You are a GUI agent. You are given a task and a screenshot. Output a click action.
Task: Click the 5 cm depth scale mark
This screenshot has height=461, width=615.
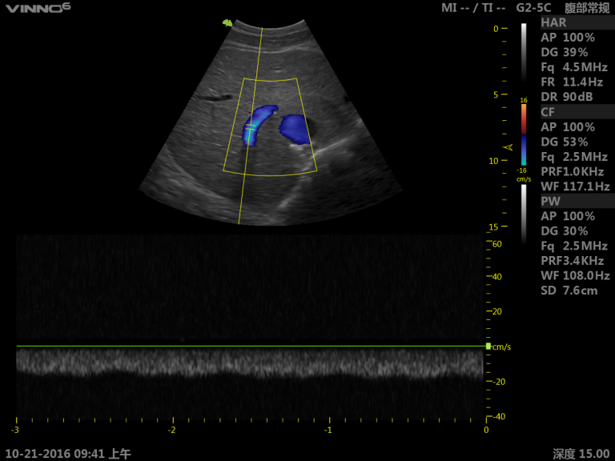click(x=496, y=95)
